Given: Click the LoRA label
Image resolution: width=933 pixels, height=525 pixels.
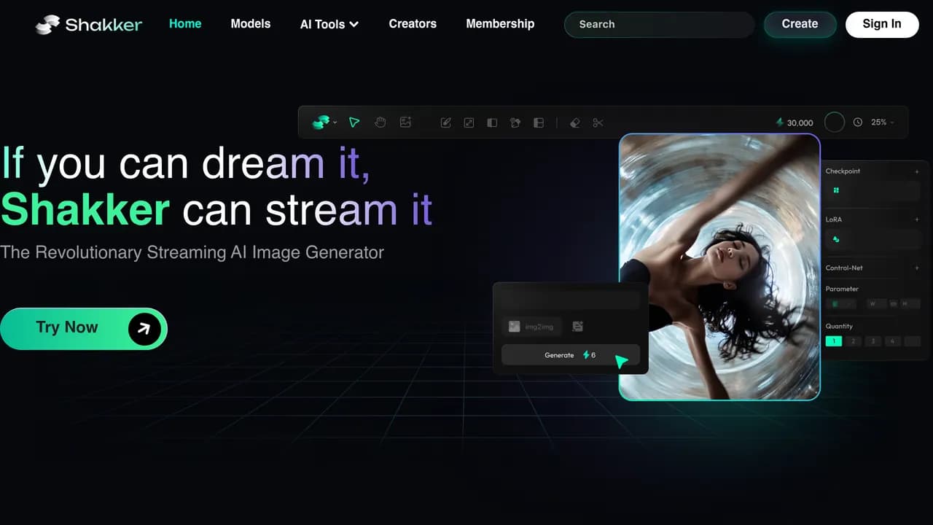Looking at the screenshot, I should [834, 219].
